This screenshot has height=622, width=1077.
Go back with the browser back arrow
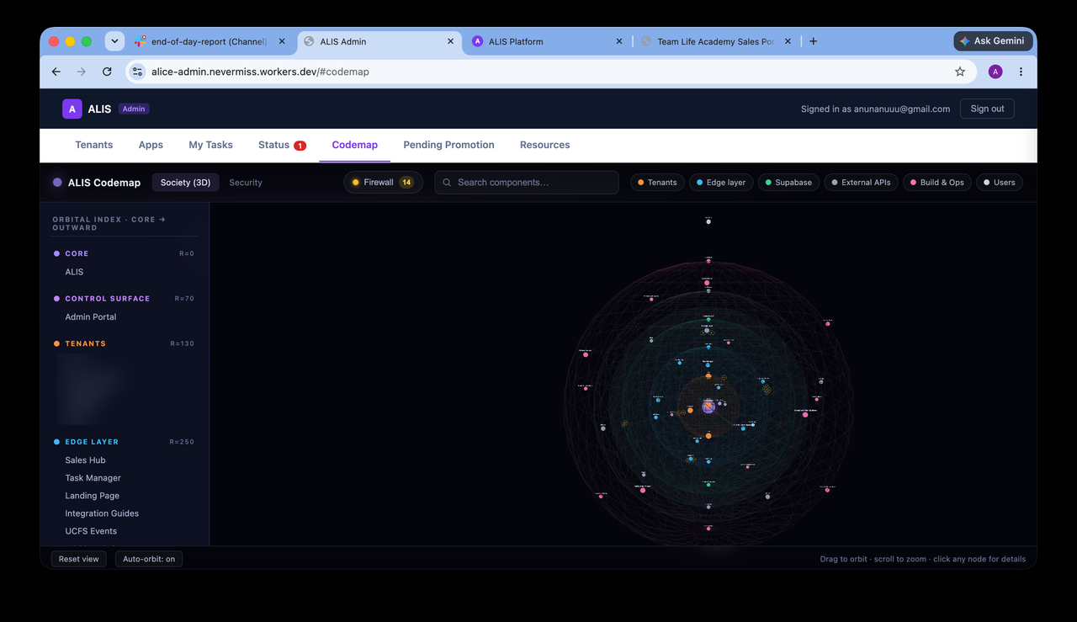56,72
